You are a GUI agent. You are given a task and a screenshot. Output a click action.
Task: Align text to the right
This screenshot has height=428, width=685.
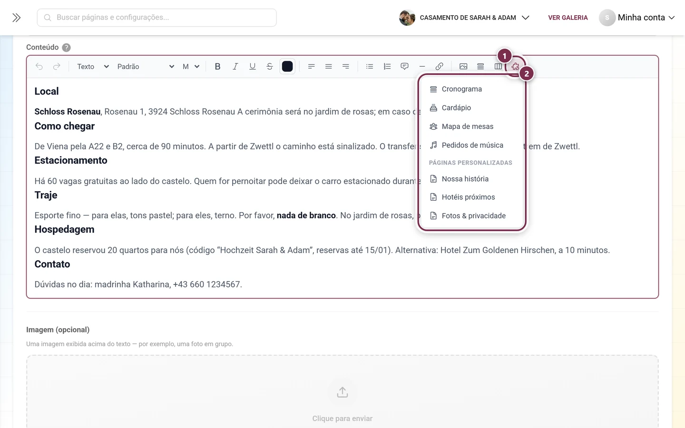(346, 67)
